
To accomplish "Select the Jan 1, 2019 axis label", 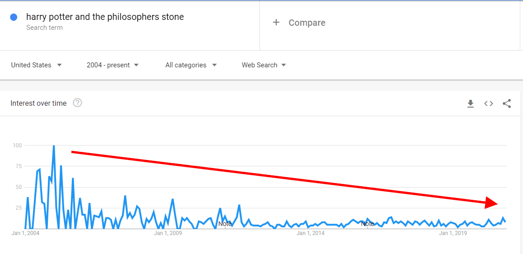I will 453,233.
